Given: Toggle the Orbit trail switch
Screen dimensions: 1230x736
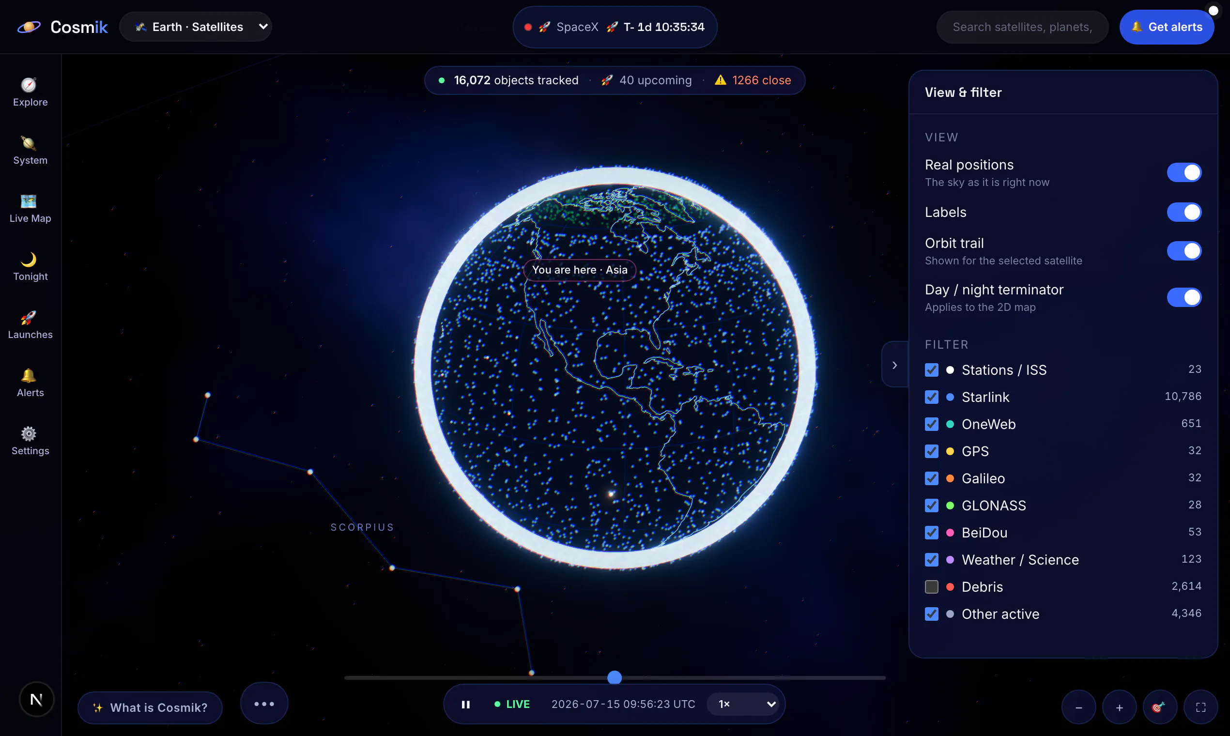Looking at the screenshot, I should point(1184,251).
